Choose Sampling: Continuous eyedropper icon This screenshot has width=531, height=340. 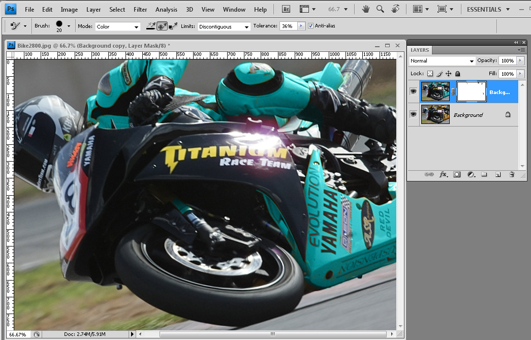point(151,26)
